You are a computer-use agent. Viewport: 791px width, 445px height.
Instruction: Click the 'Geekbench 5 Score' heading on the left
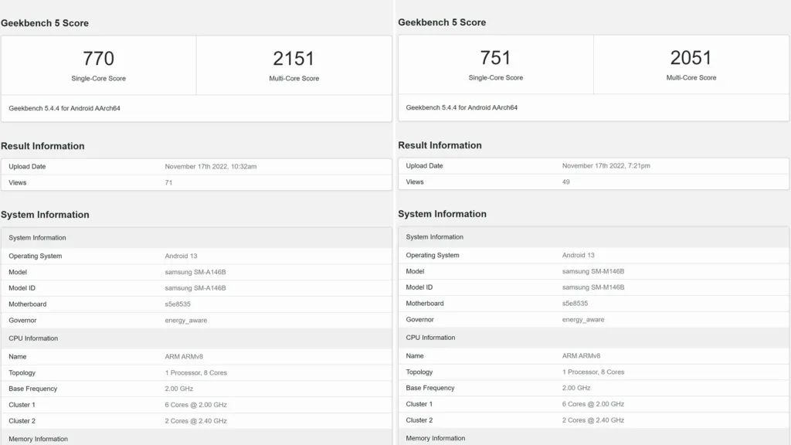pyautogui.click(x=44, y=23)
